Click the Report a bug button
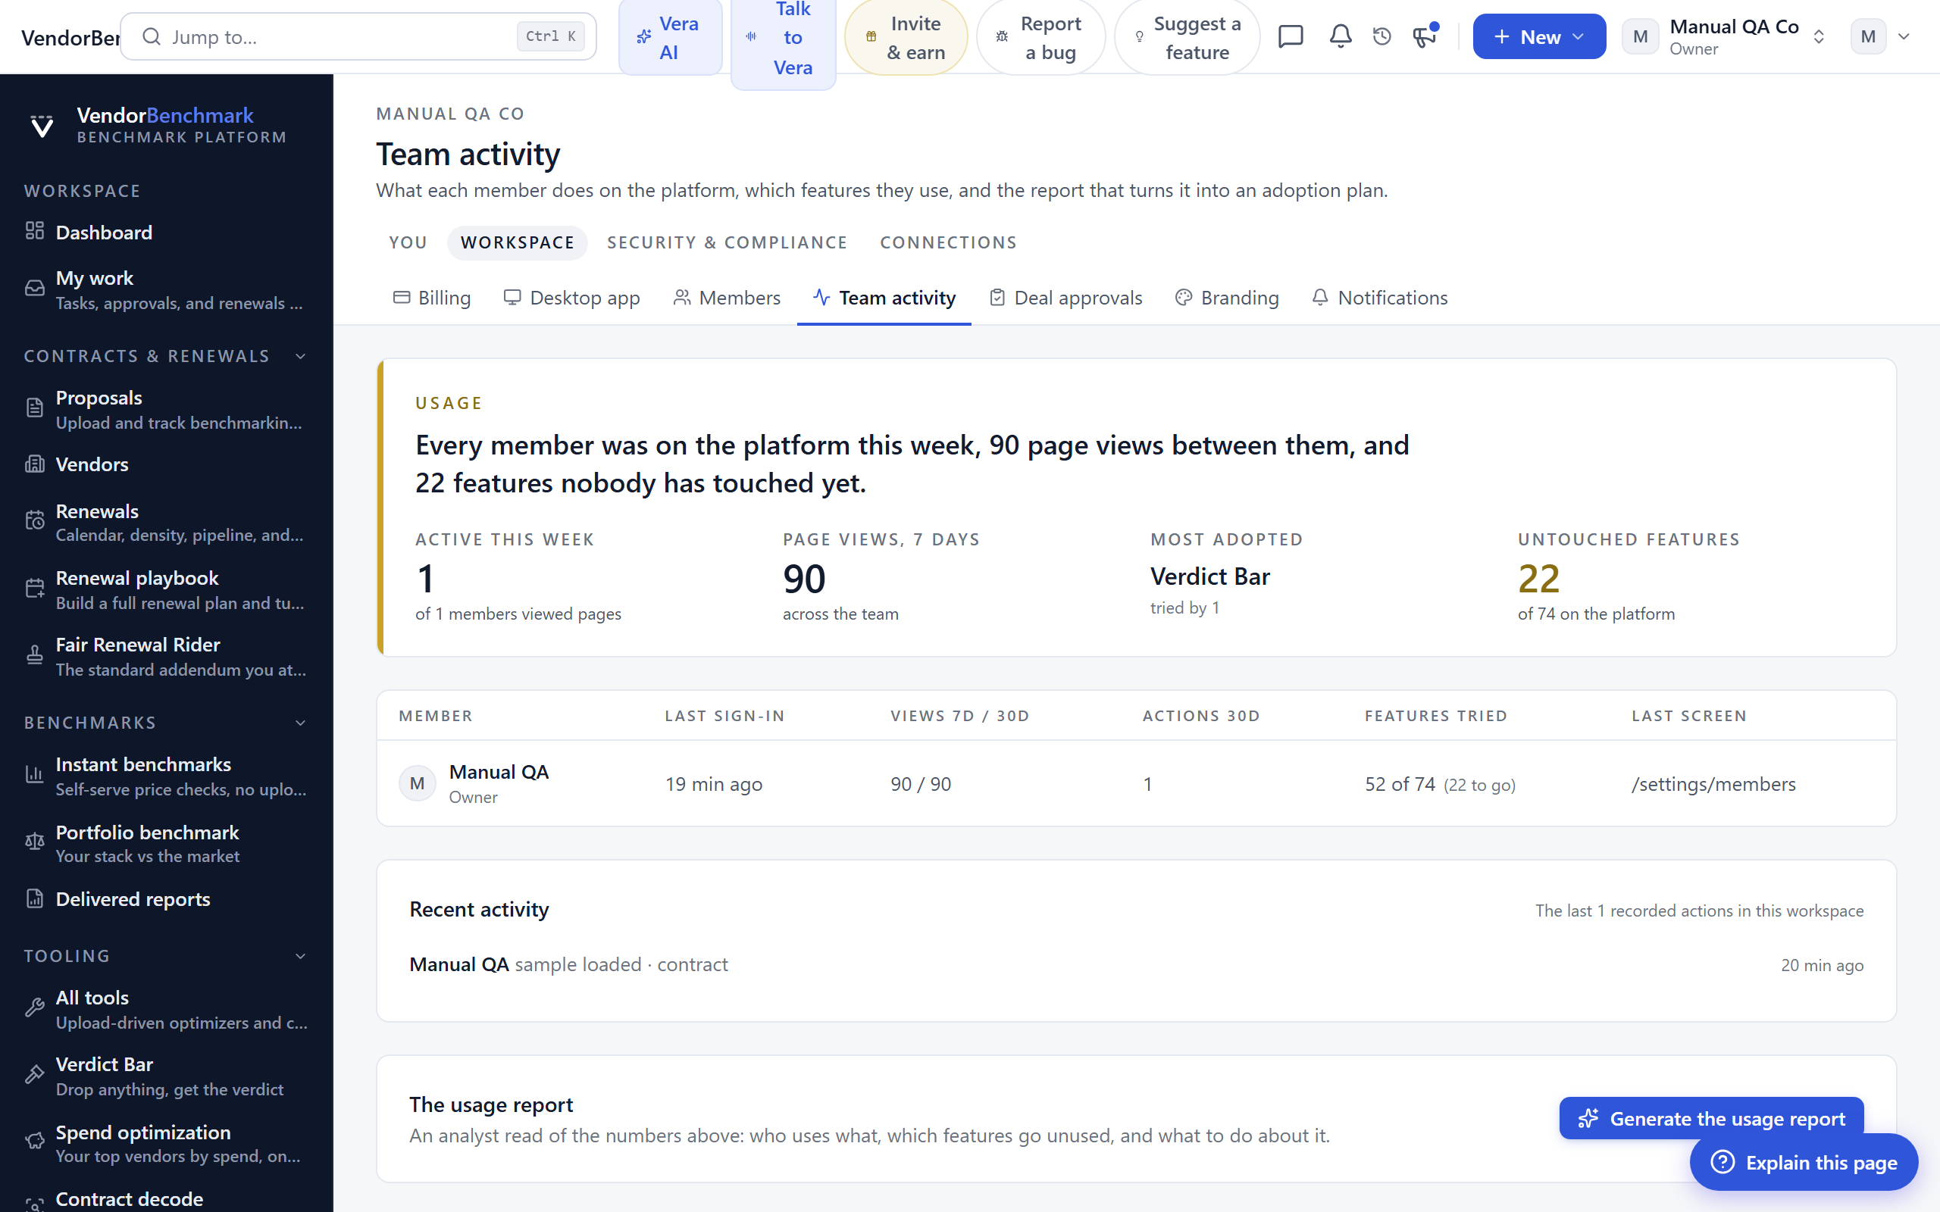This screenshot has height=1212, width=1940. pyautogui.click(x=1040, y=38)
